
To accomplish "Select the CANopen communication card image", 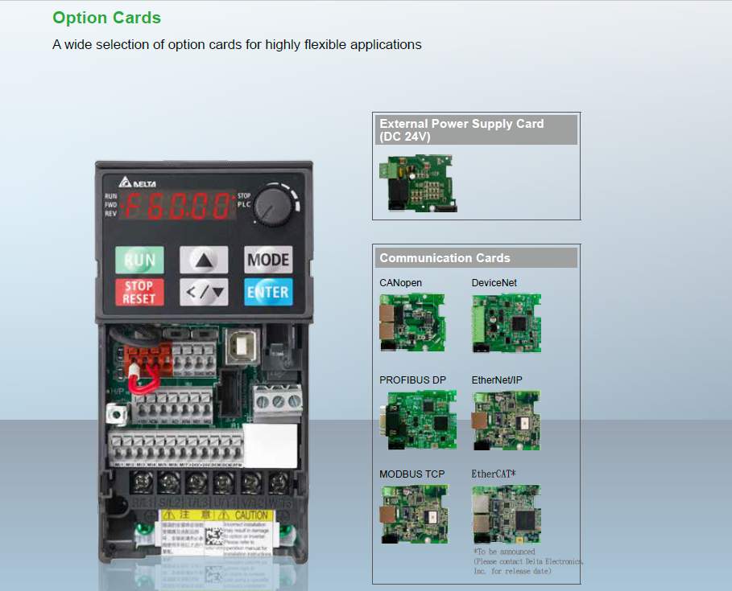I will point(412,323).
